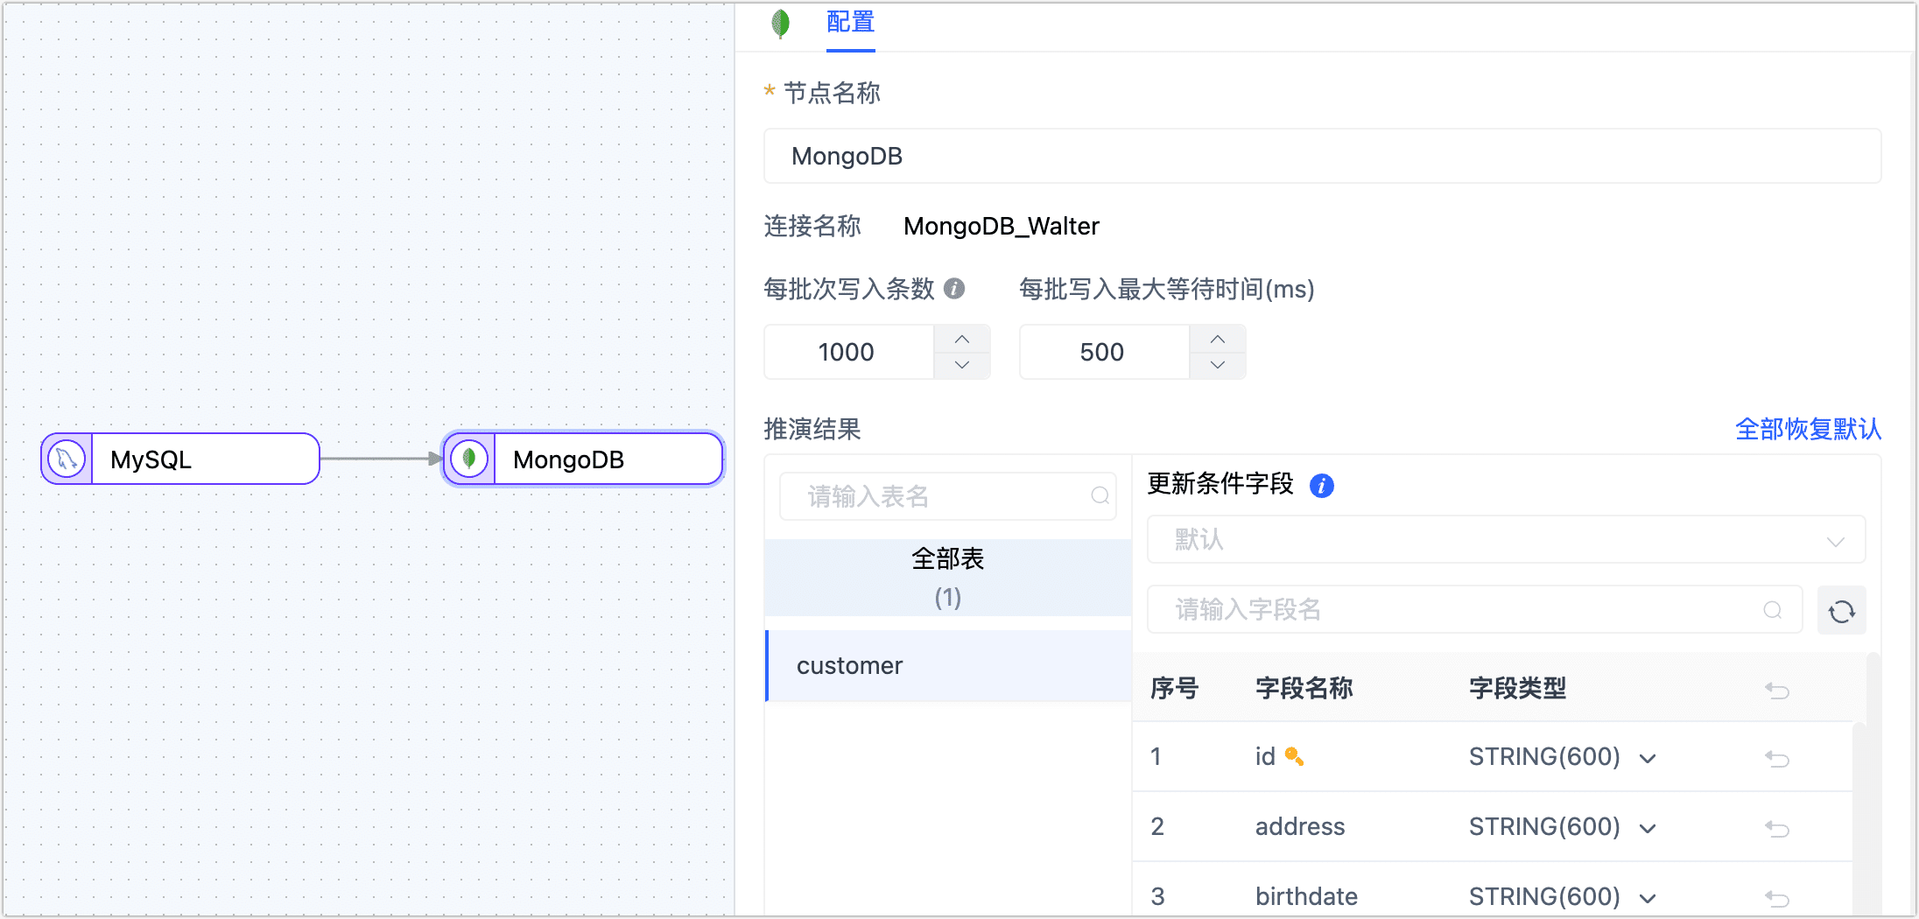Click the MySQL node icon on canvas
Screen dimensions: 1919x919
(x=67, y=459)
